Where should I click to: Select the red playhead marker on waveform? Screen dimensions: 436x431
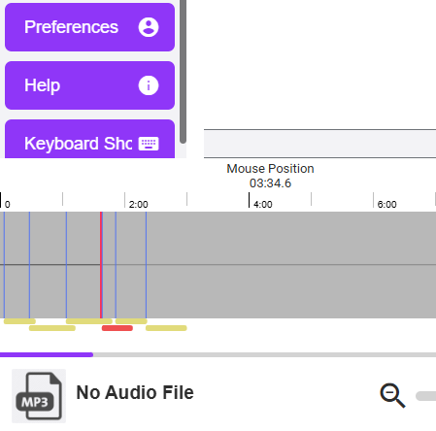tap(101, 265)
